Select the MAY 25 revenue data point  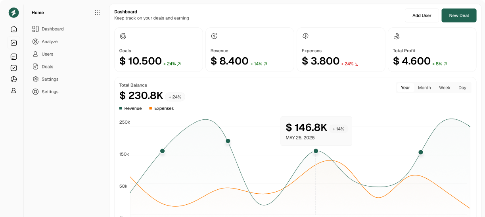click(x=316, y=151)
